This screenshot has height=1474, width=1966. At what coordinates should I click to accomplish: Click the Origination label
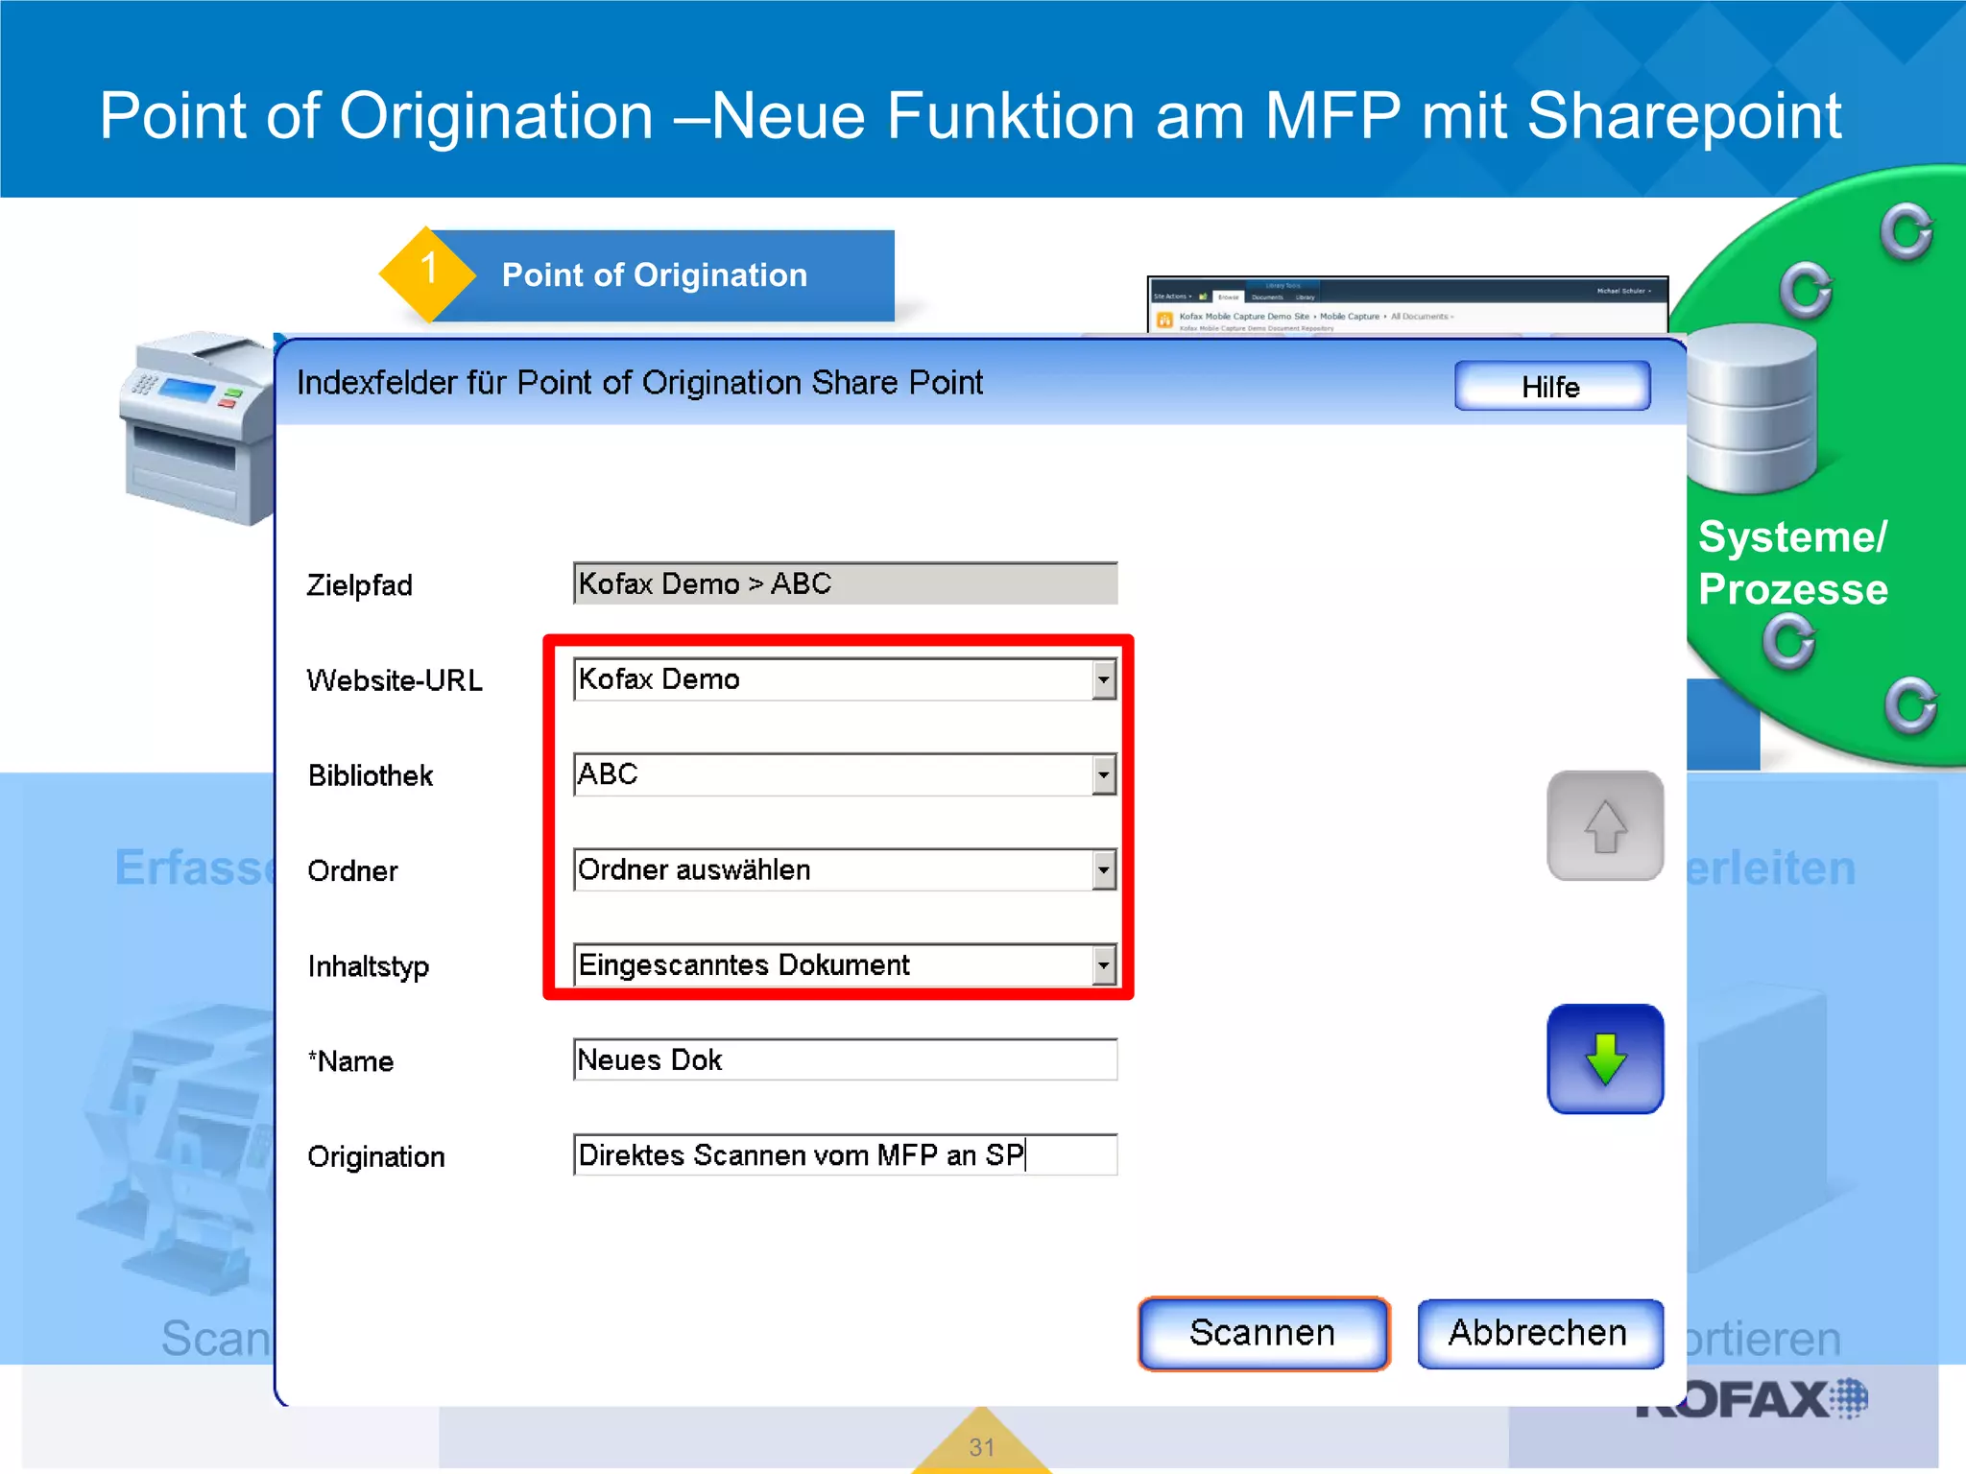(x=376, y=1157)
